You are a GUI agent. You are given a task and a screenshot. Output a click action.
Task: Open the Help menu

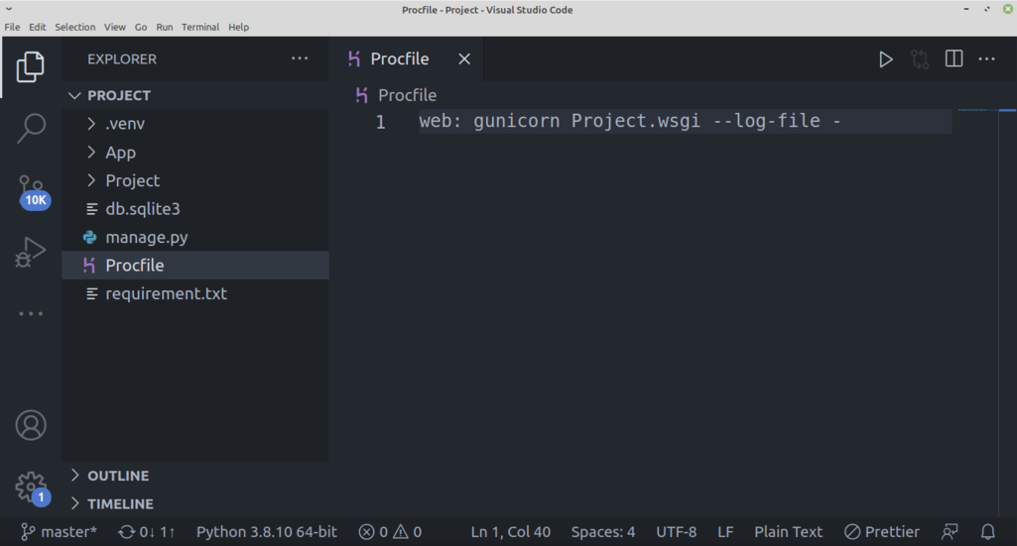(239, 27)
